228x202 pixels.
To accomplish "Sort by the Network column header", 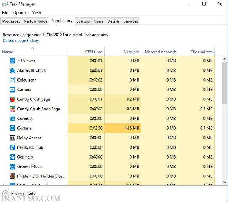I will tap(123, 51).
